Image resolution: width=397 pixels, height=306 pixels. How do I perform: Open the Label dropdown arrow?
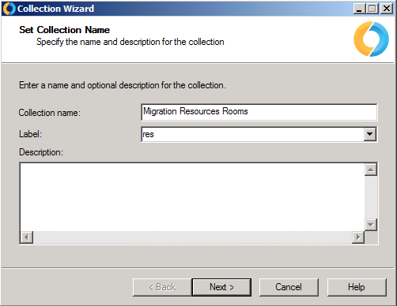pos(369,134)
